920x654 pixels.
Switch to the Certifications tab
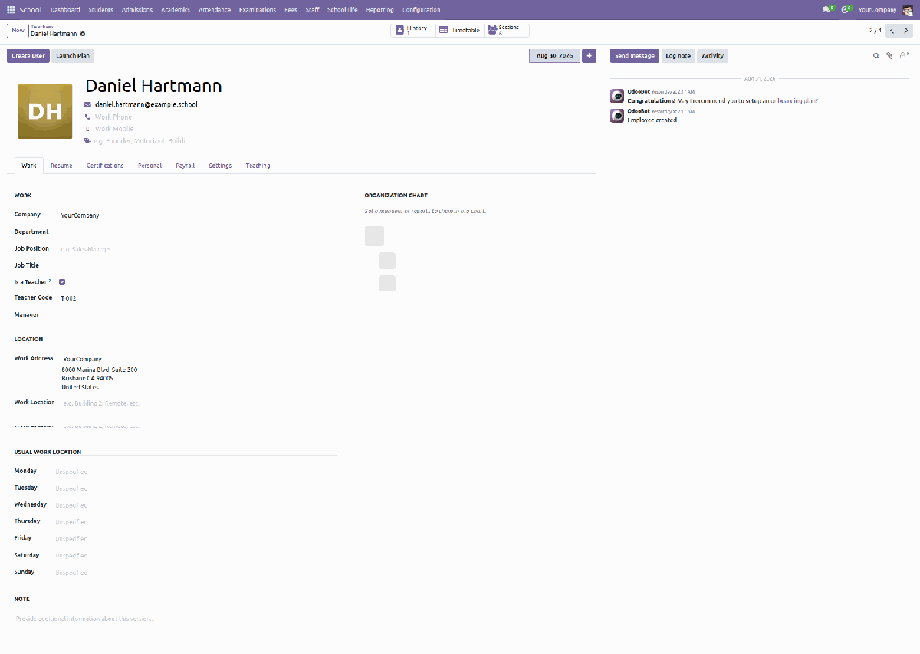(105, 166)
